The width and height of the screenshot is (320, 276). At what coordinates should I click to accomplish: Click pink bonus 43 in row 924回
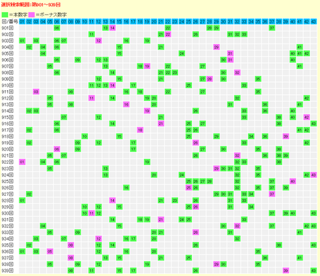(x=313, y=175)
